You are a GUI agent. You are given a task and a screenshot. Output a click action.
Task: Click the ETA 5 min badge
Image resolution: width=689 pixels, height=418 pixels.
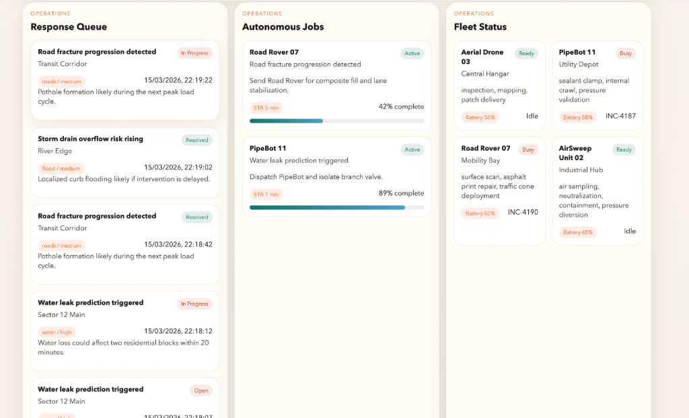266,108
